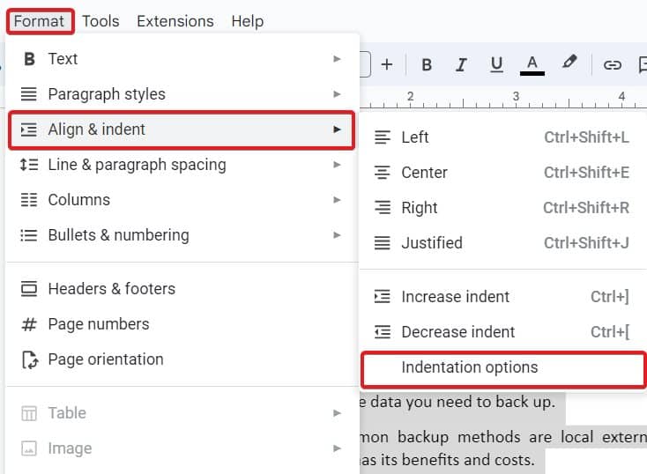Open the text color picker
The image size is (647, 474).
click(532, 65)
